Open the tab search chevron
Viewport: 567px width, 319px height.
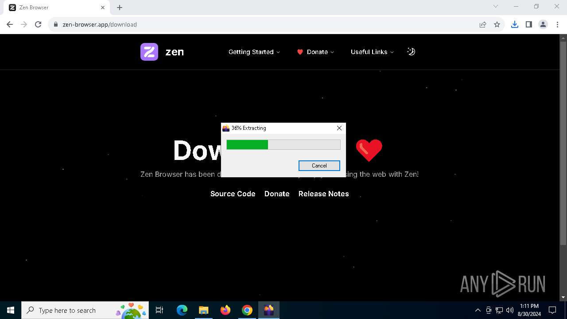point(496,6)
